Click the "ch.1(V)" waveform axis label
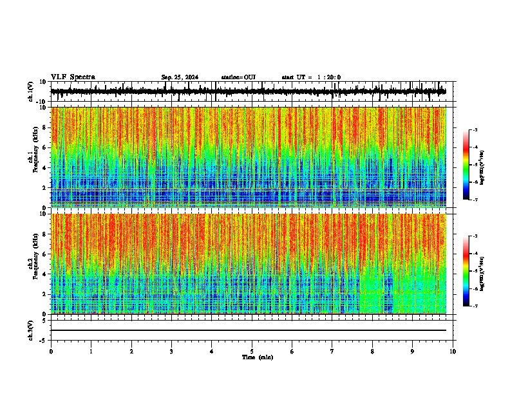 31,91
